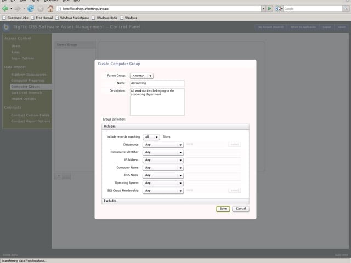Open the Google search engine selector icon
Screen dimensions: 351x263
pyautogui.click(x=279, y=9)
